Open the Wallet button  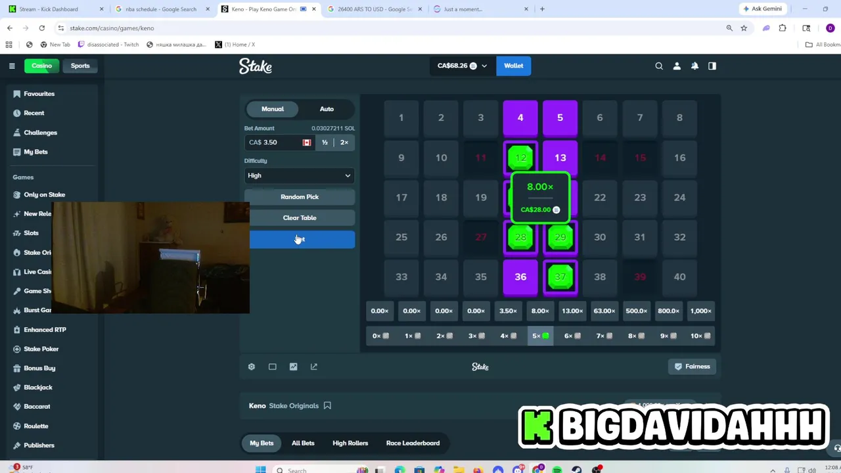coord(514,66)
